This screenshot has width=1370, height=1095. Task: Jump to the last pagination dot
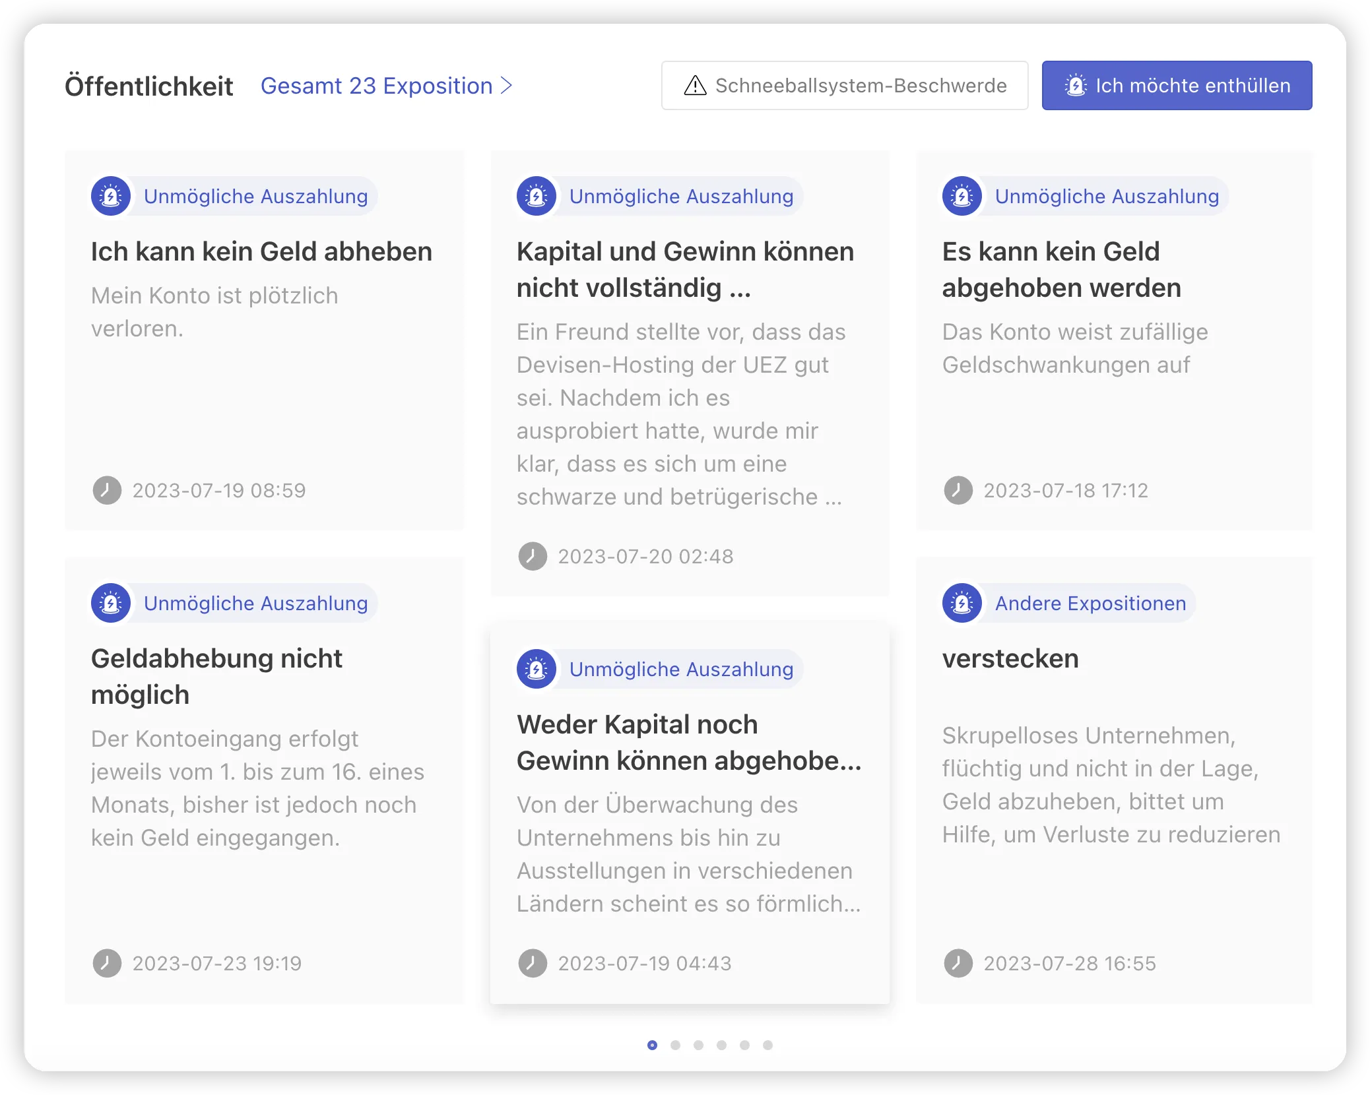pyautogui.click(x=767, y=1045)
